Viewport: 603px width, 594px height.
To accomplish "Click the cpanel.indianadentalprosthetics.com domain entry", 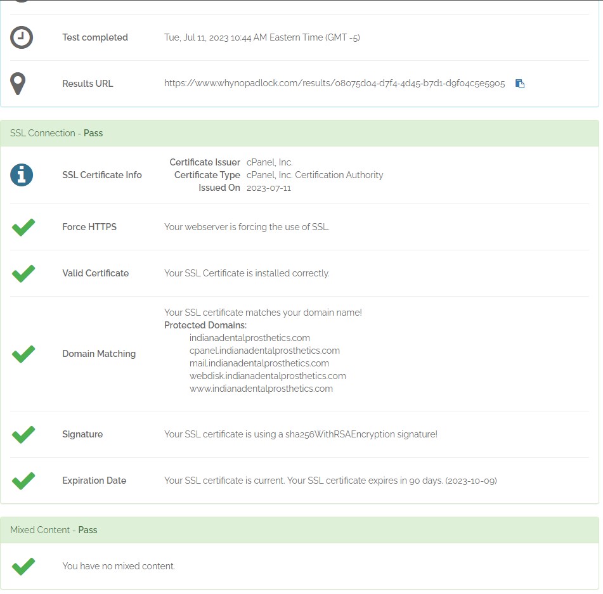I will [x=264, y=351].
